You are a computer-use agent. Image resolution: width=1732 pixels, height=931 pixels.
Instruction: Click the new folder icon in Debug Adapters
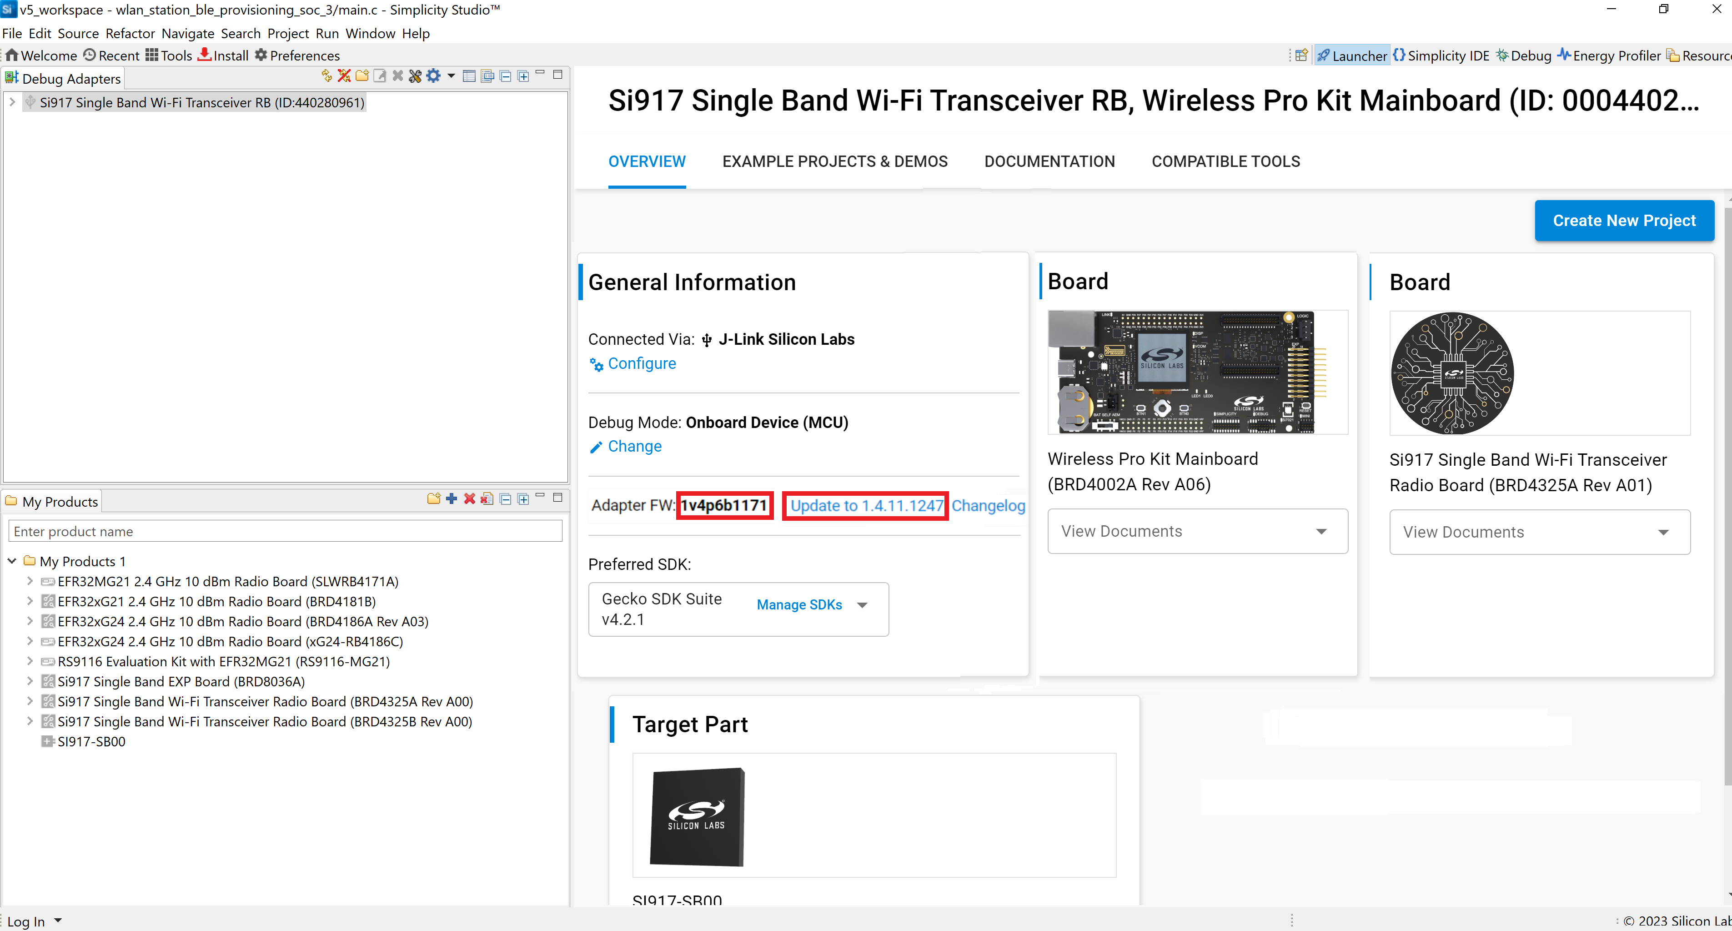coord(362,75)
